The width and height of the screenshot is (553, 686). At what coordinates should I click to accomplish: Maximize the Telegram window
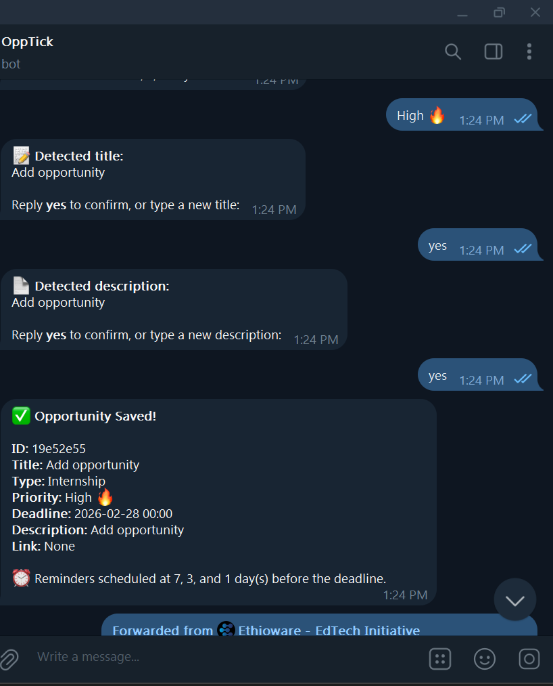(x=499, y=13)
